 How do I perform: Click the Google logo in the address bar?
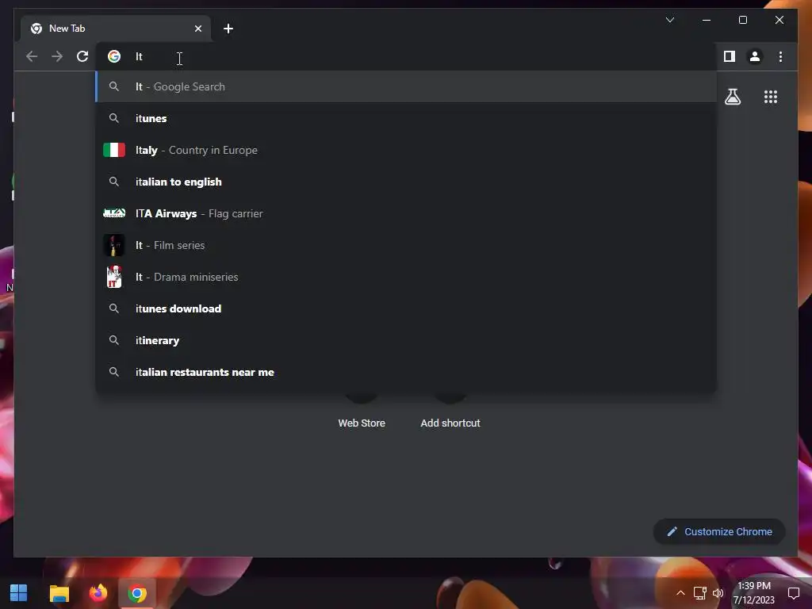coord(114,56)
